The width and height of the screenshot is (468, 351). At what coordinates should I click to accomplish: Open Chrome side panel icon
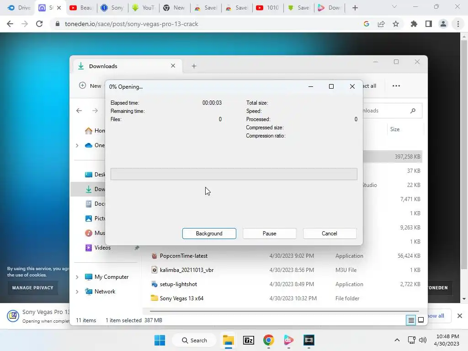pyautogui.click(x=429, y=24)
